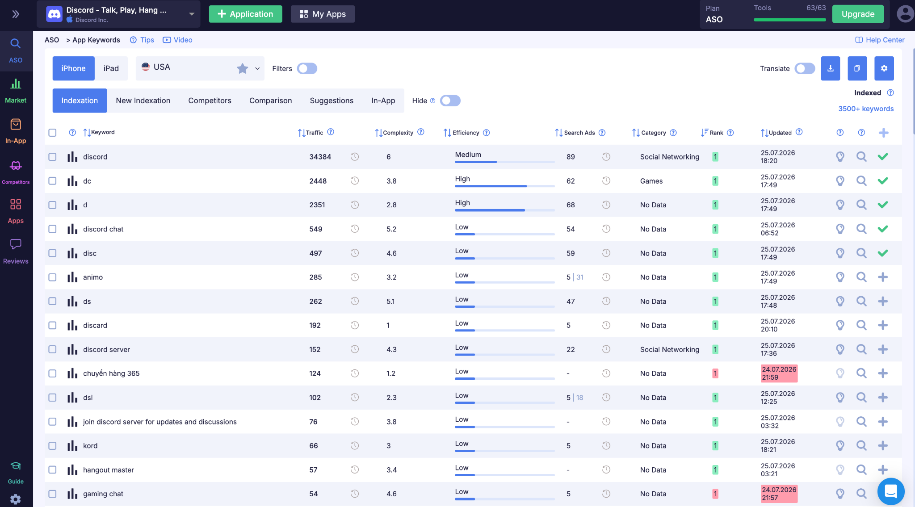Select the iPad device tab
Viewport: 915px width, 507px height.
(x=111, y=68)
